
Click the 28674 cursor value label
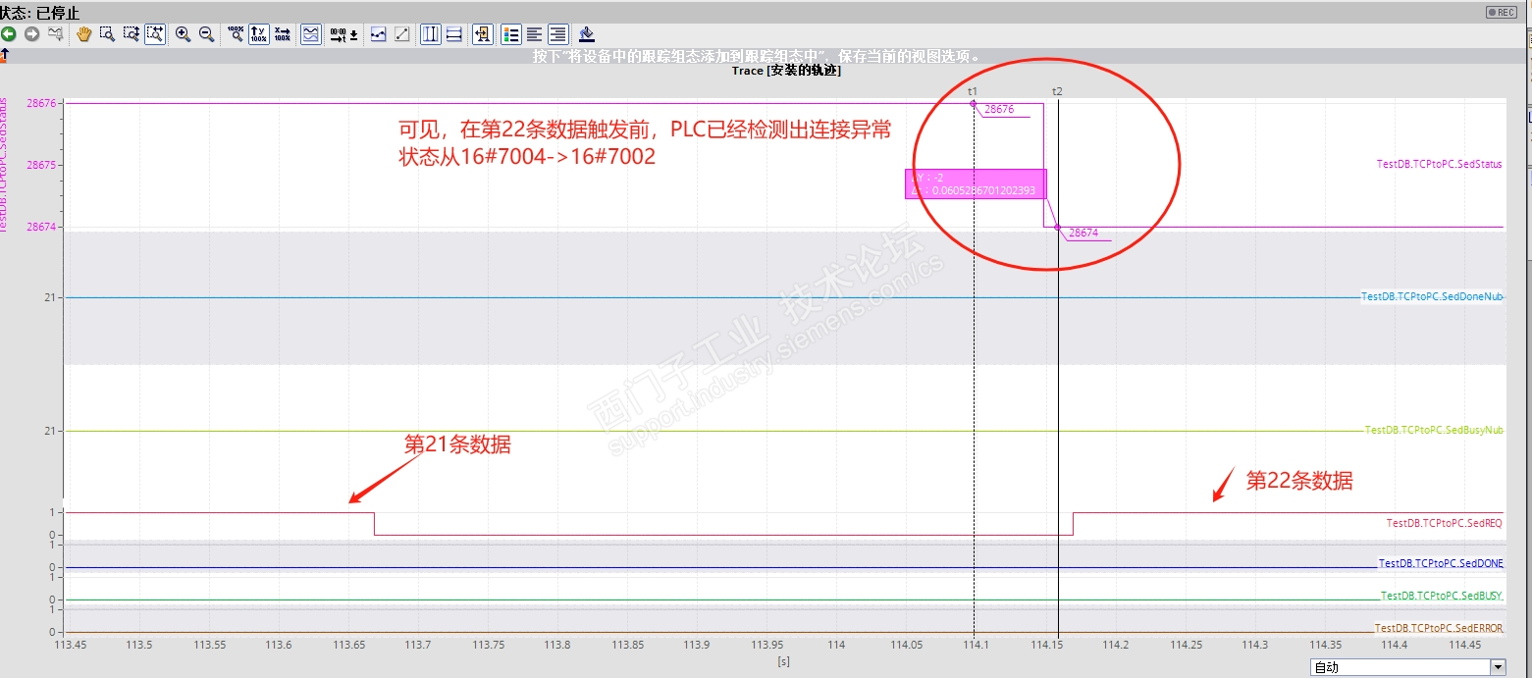tap(1083, 234)
